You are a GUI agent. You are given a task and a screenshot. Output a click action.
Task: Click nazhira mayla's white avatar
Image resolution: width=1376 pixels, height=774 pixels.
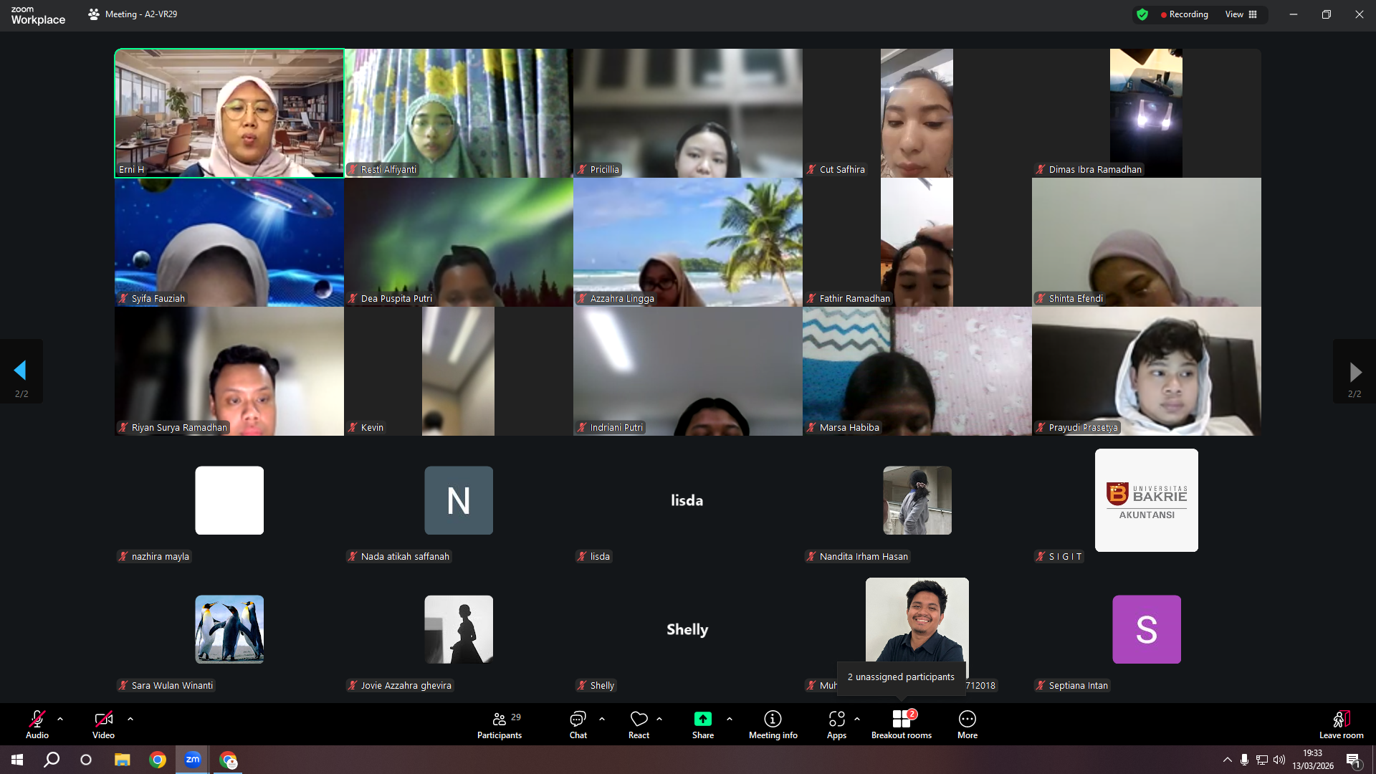[229, 500]
